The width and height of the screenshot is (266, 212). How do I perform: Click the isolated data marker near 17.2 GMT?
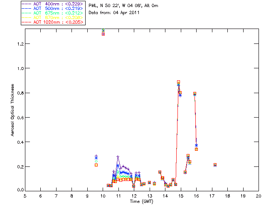(215, 165)
